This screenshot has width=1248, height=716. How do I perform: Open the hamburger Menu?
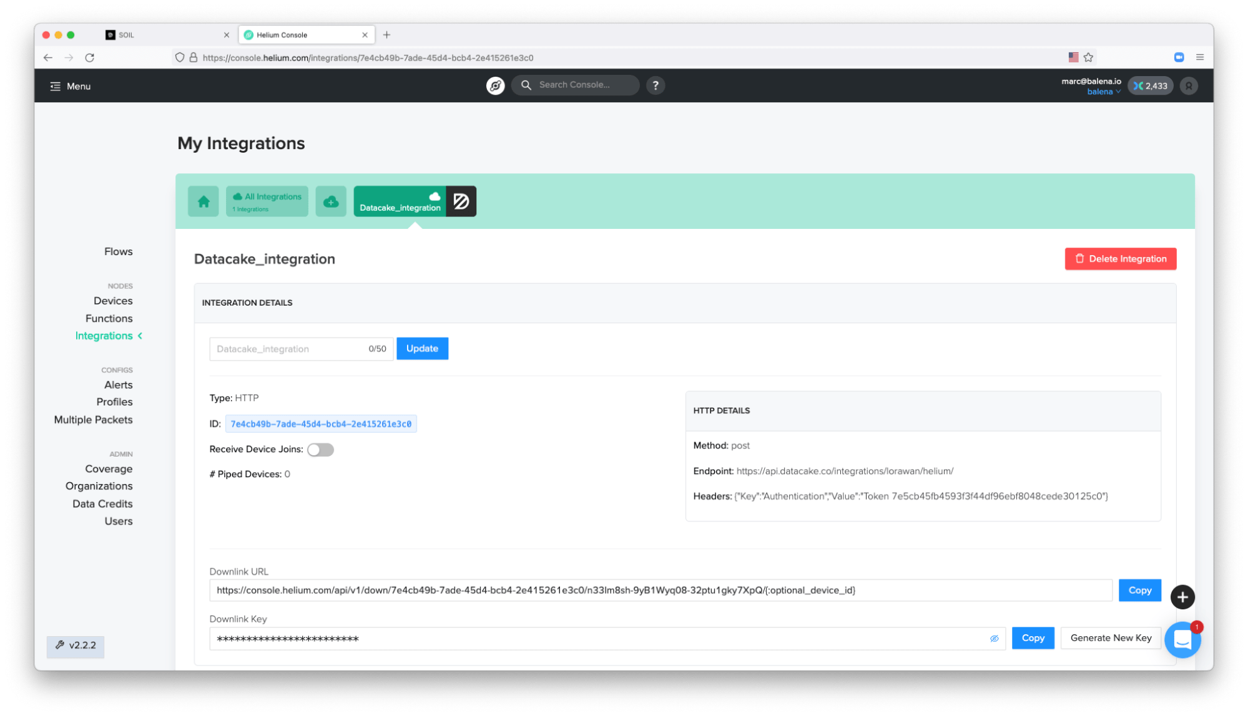[70, 86]
